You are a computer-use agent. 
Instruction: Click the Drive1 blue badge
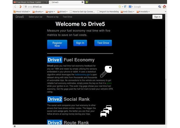[55, 60]
